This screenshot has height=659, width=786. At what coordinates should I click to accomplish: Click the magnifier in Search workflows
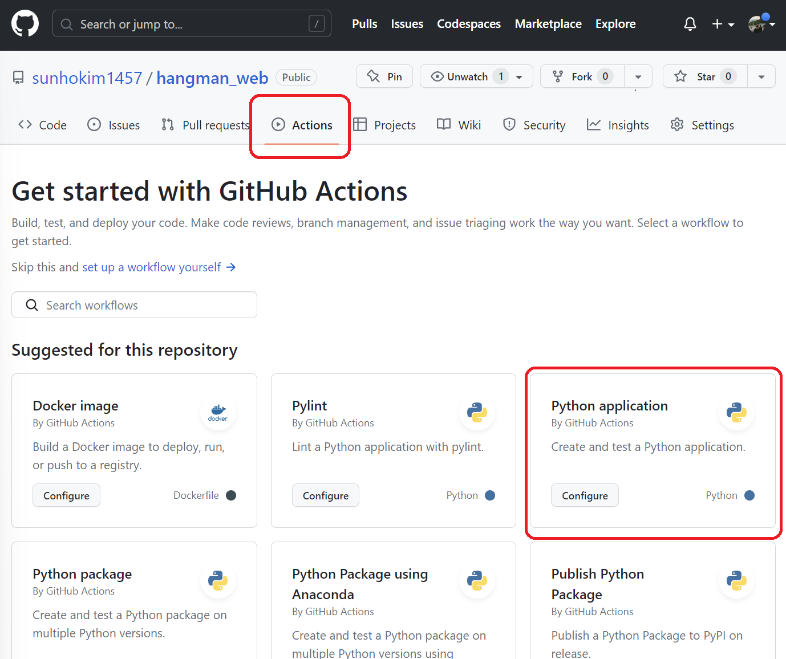point(32,305)
